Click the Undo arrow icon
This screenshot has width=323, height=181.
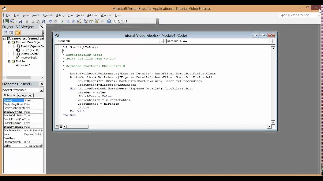tap(50, 21)
